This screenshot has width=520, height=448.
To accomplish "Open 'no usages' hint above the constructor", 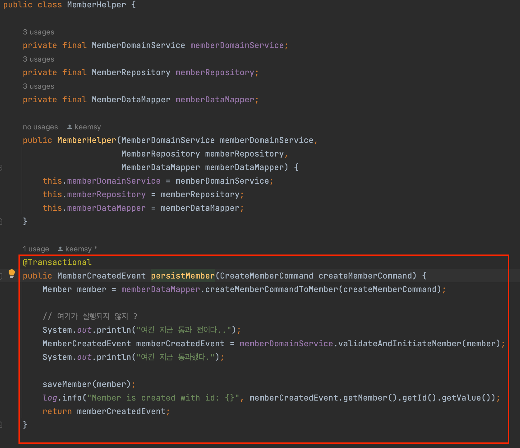I will click(40, 127).
